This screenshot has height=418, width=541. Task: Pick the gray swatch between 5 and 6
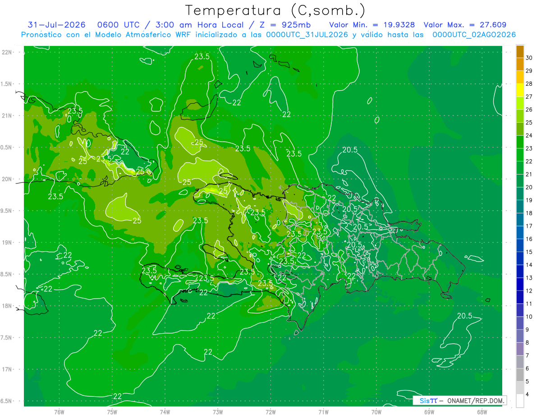tap(520, 375)
